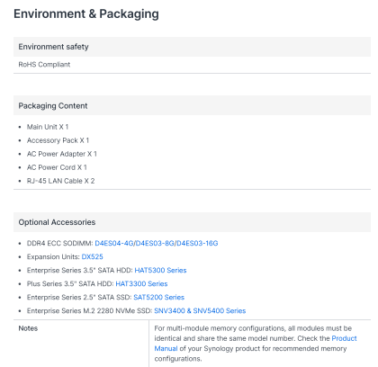378x367 pixels.
Task: Click the AC Power Adapter X 1 item
Action: 62,154
